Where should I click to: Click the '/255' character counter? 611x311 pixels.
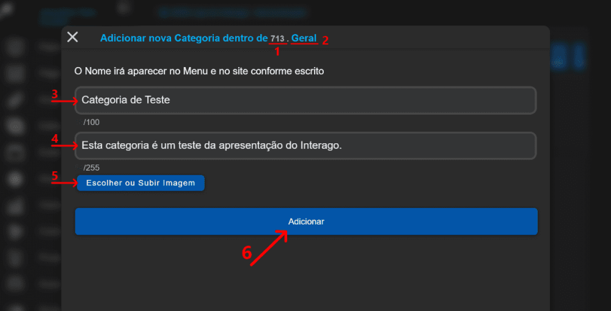pos(91,168)
